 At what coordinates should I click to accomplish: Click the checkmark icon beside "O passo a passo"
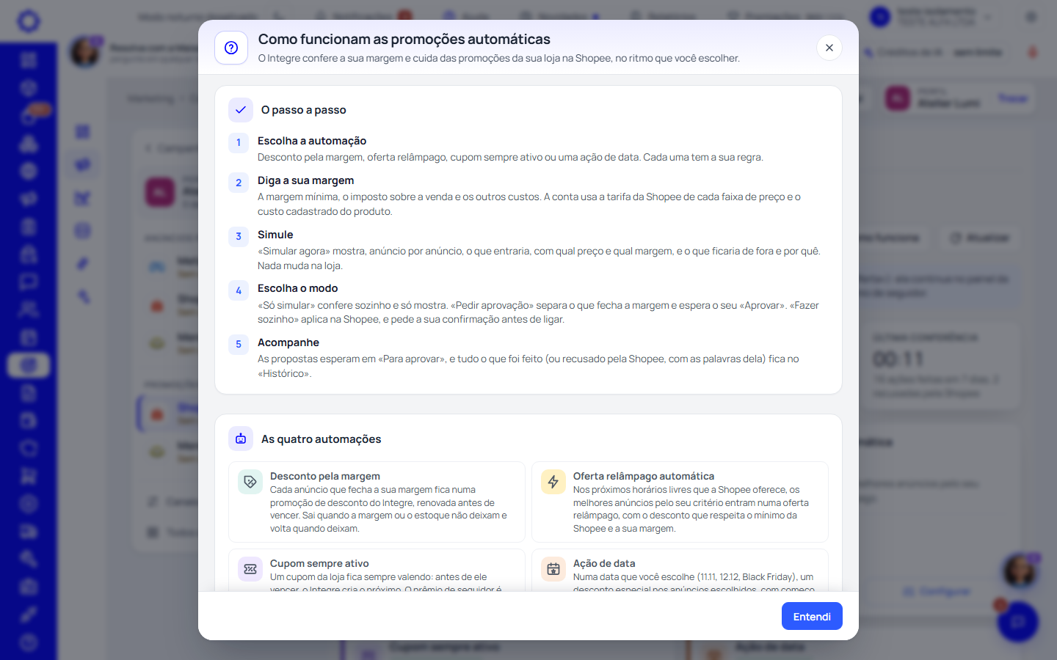(x=241, y=110)
